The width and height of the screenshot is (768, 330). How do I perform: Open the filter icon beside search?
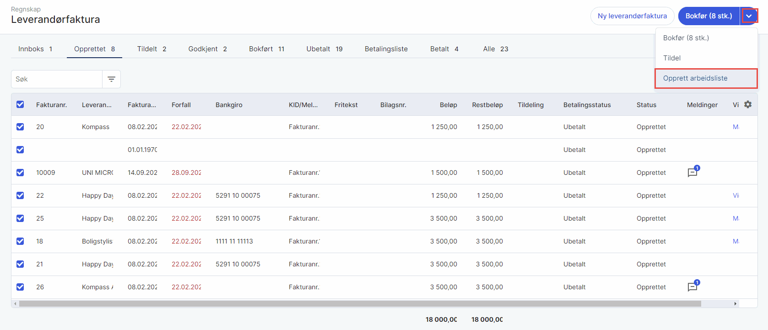coord(111,79)
